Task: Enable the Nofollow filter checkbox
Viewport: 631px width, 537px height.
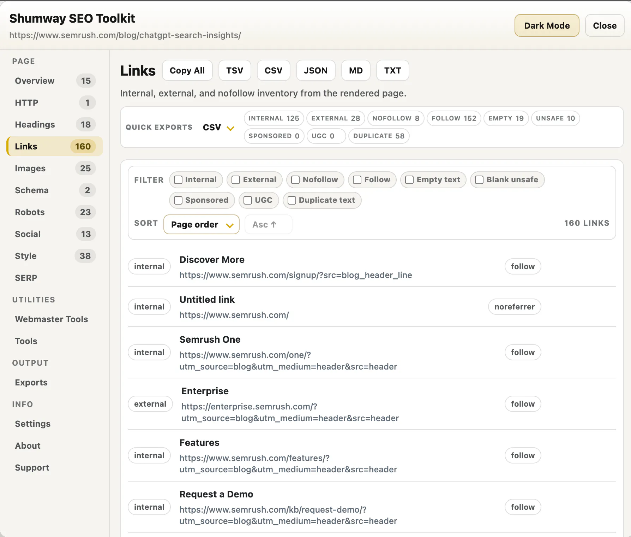Action: coord(295,180)
